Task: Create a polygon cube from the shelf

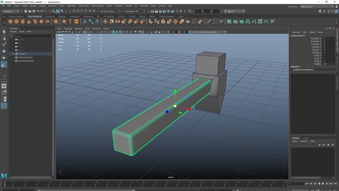Action: (16, 21)
